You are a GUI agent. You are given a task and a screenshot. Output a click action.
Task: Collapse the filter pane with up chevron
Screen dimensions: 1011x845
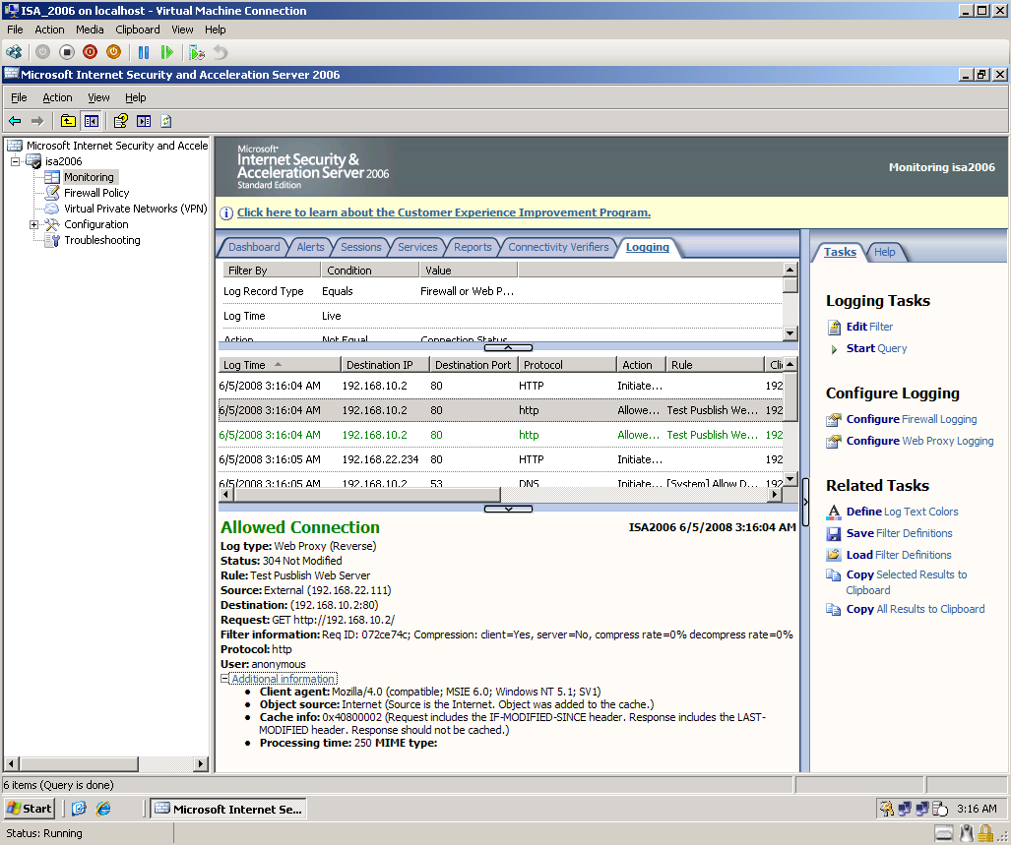coord(508,348)
